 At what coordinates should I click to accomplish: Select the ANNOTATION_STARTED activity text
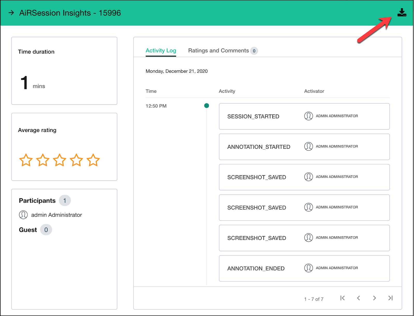point(259,147)
